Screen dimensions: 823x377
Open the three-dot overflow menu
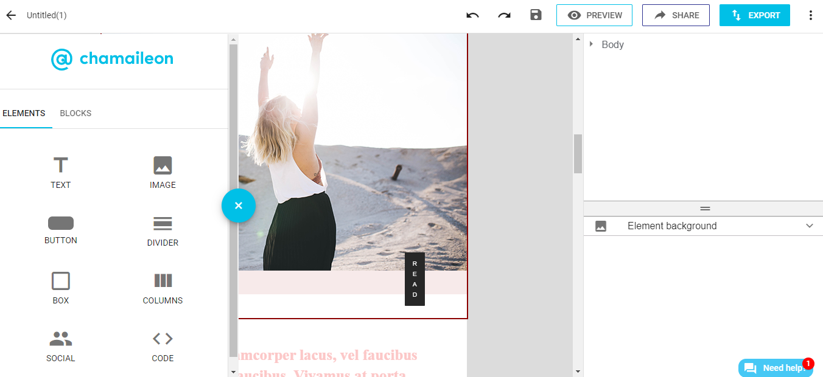810,15
